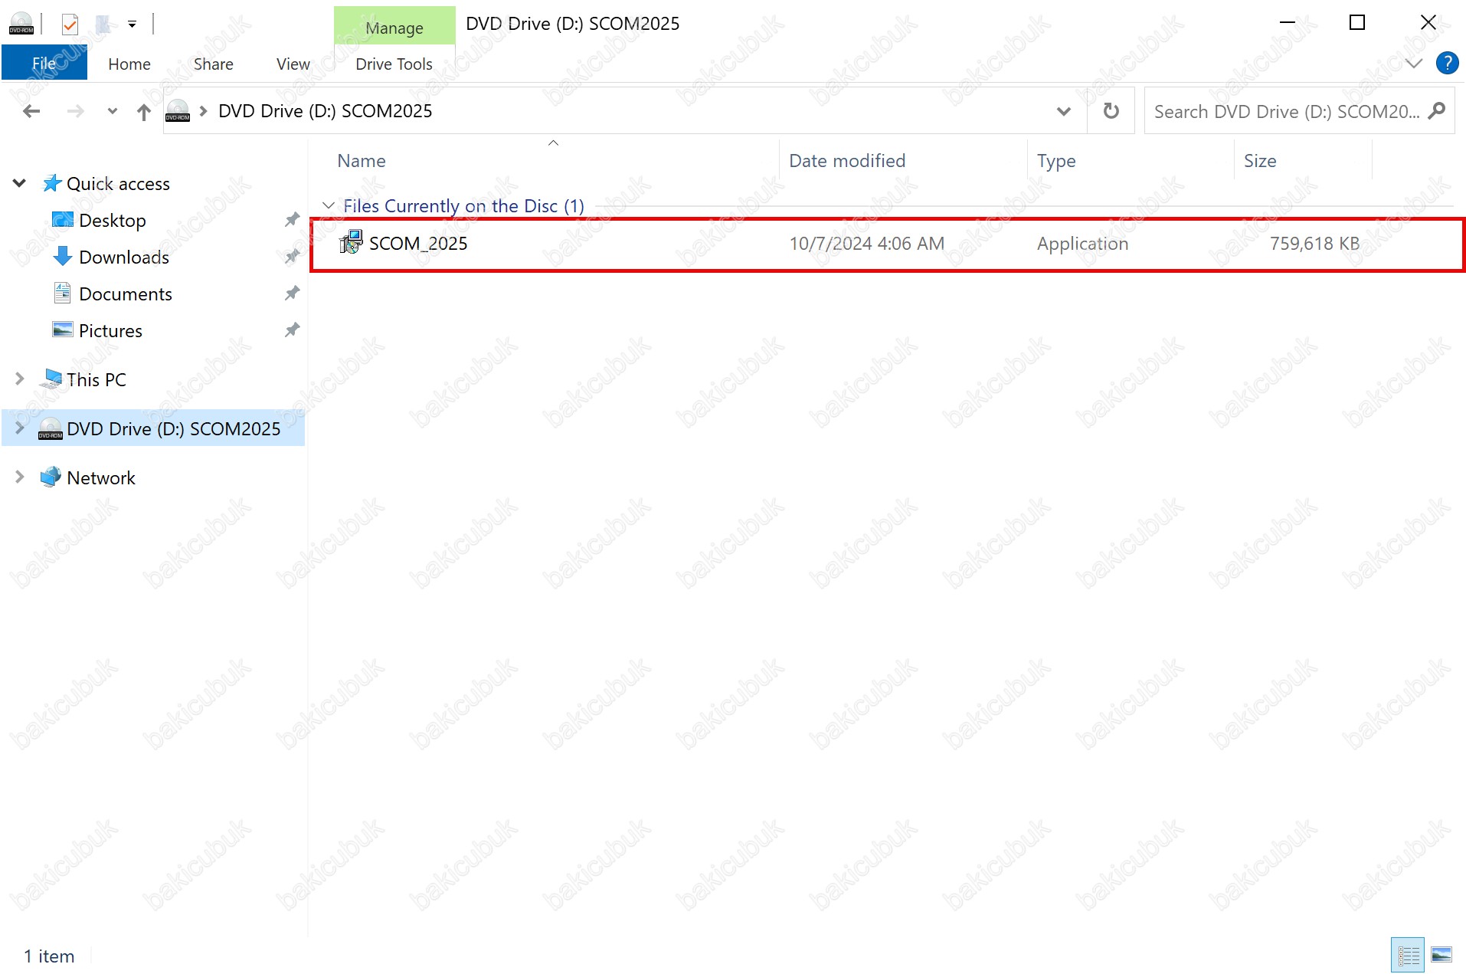The height and width of the screenshot is (974, 1466).
Task: Open the Recent locations dropdown
Action: tap(113, 112)
